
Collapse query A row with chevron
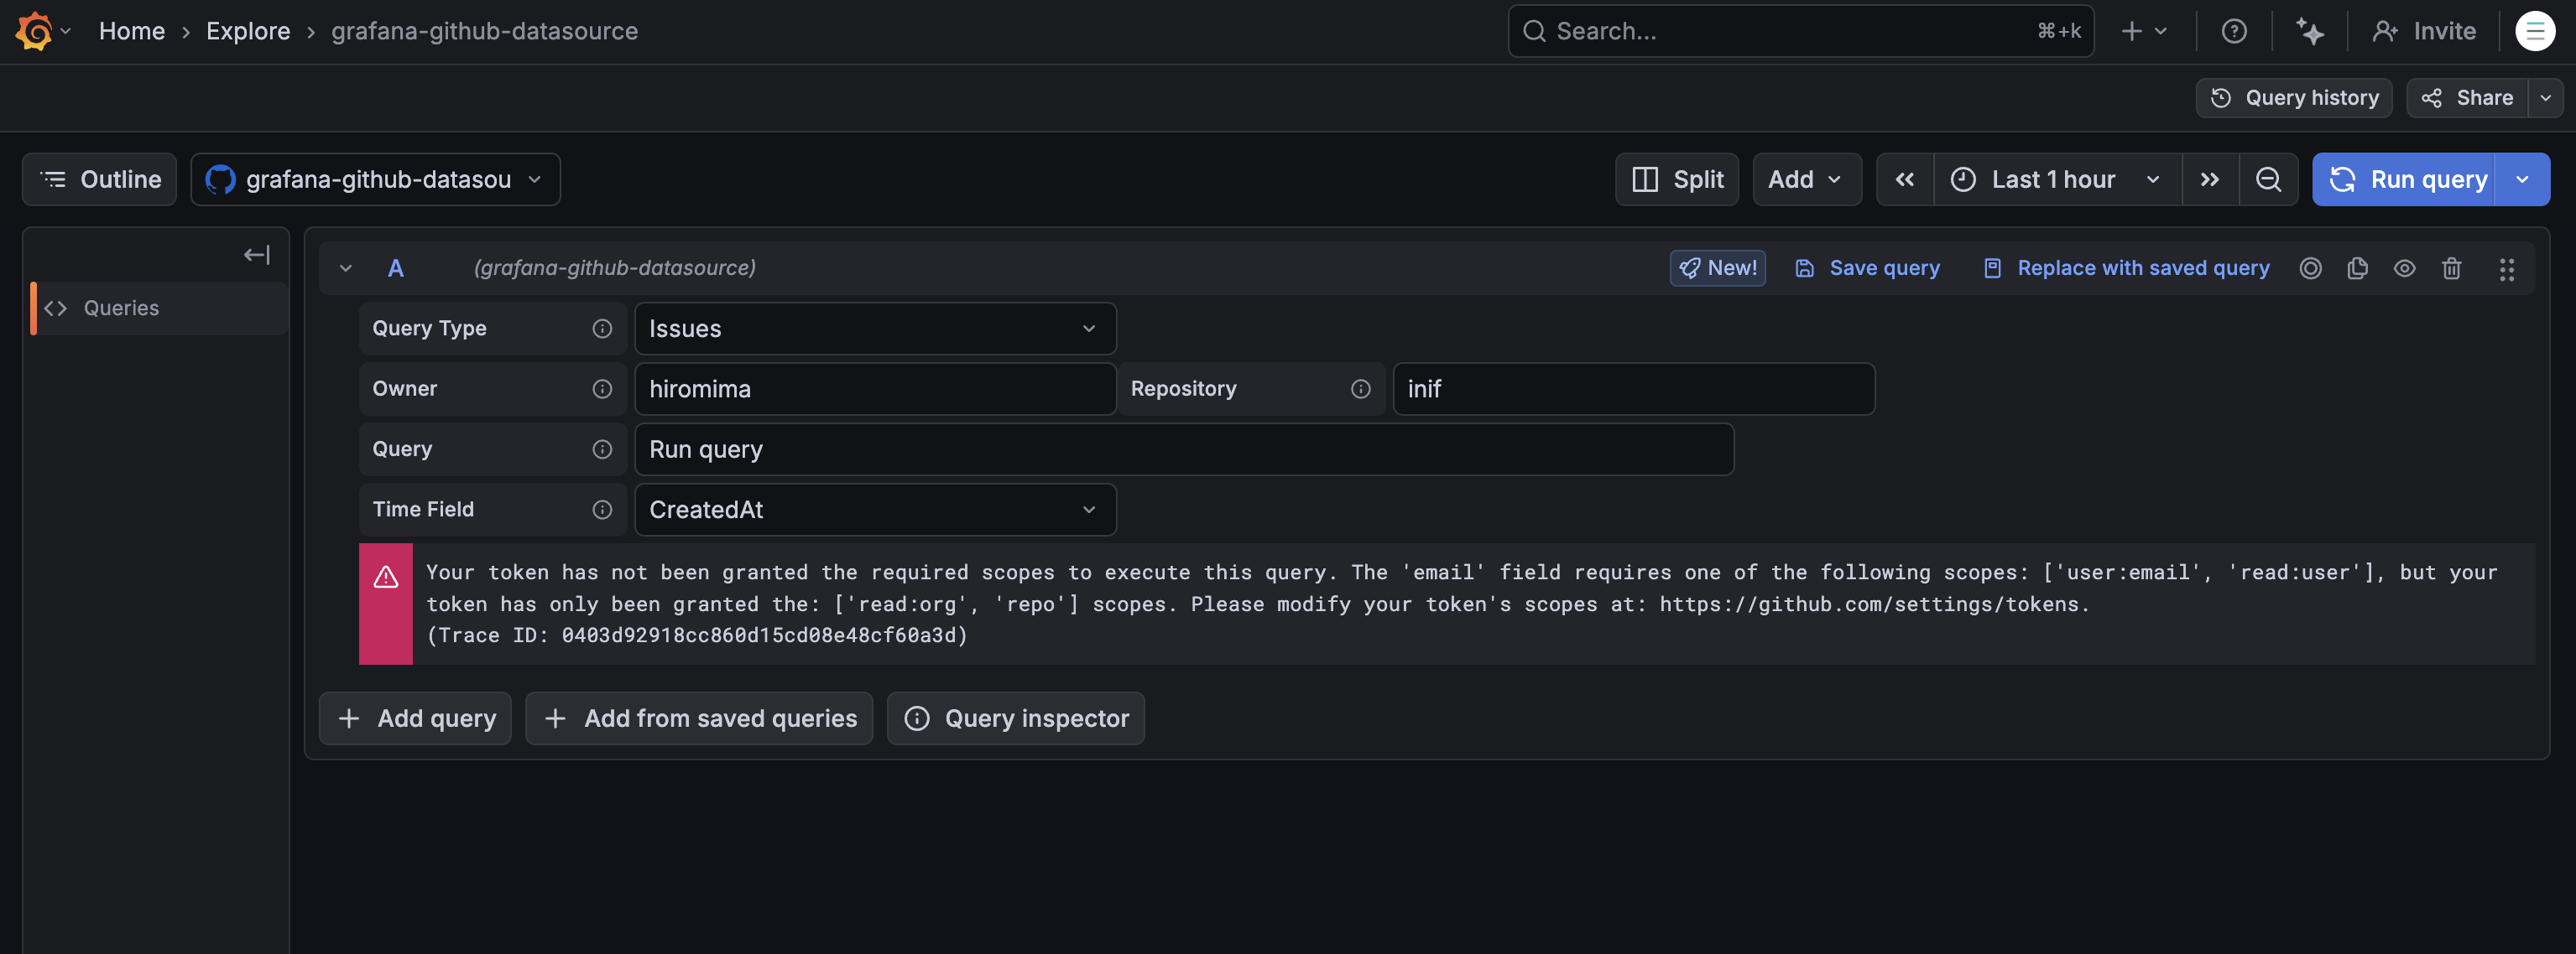click(x=346, y=267)
